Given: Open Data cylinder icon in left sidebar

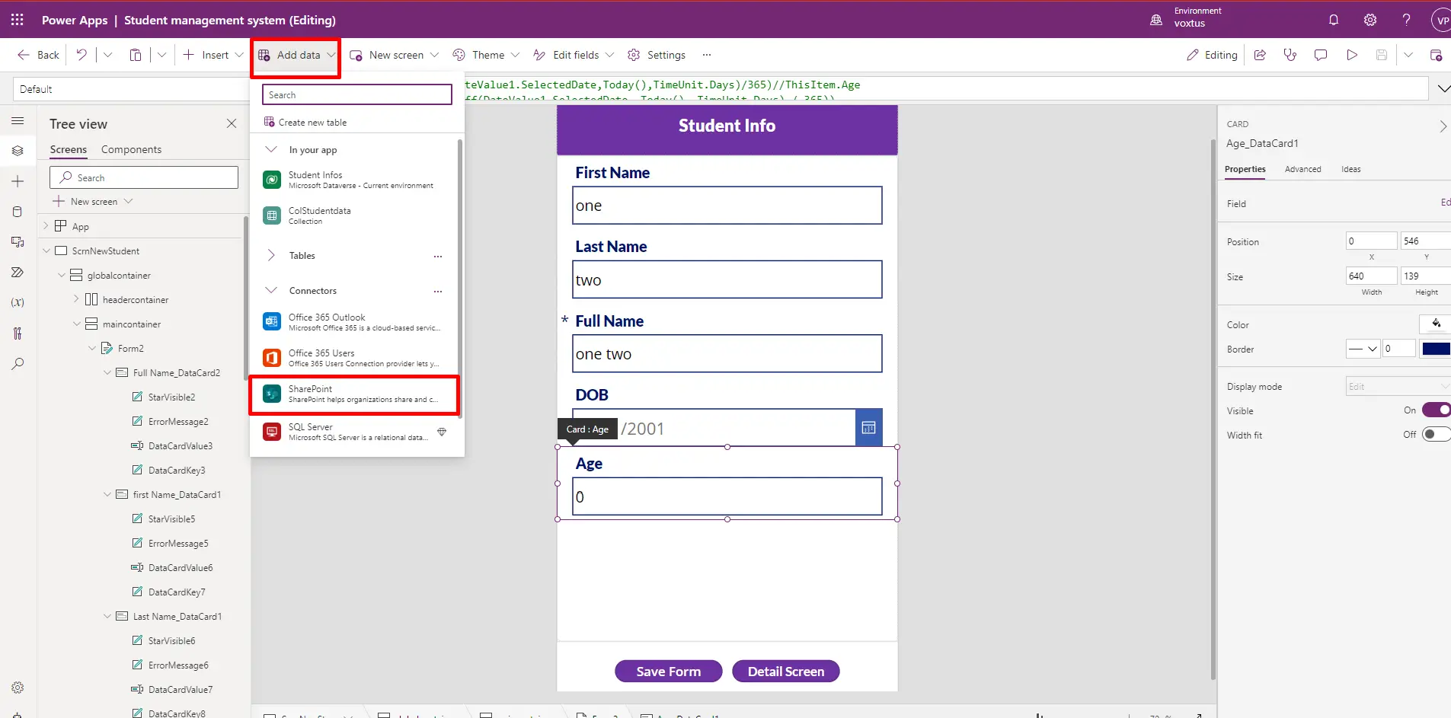Looking at the screenshot, I should pos(18,212).
